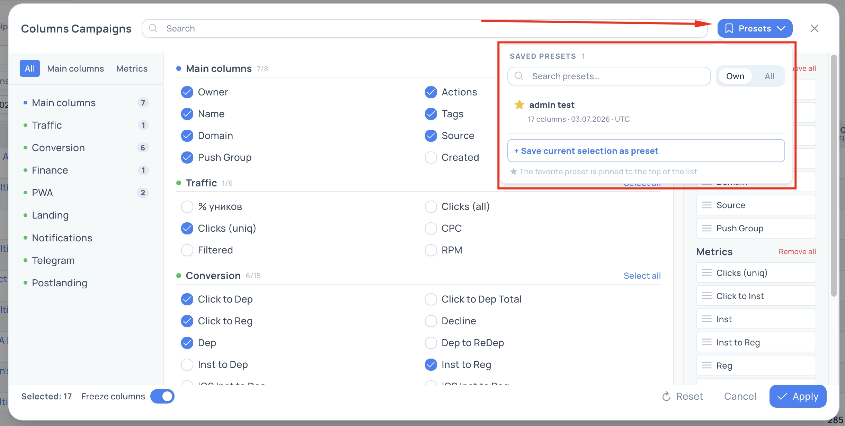Click the bookmark icon on Presets button

(x=729, y=28)
